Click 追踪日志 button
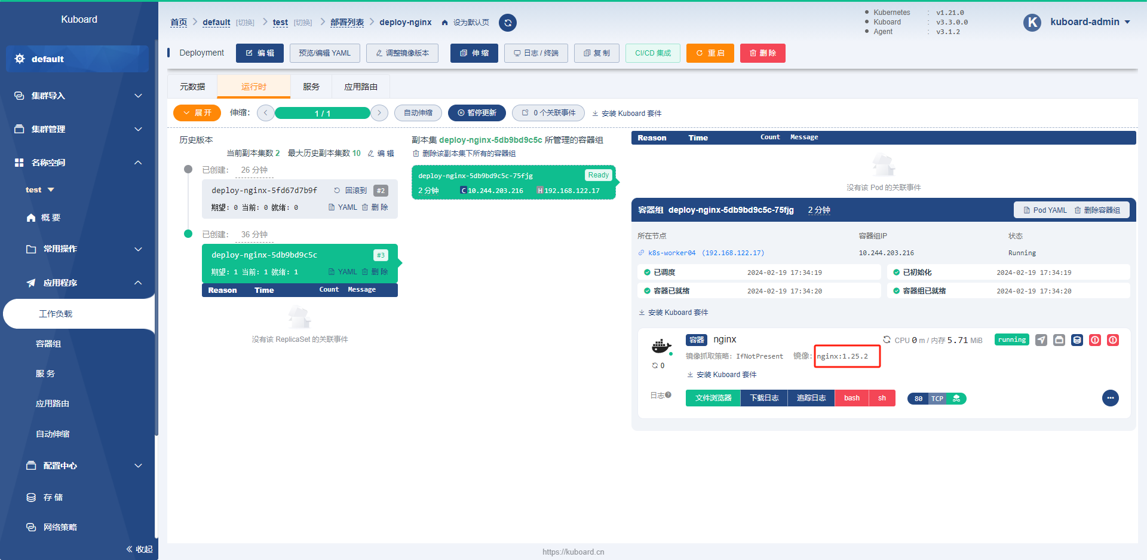Image resolution: width=1147 pixels, height=560 pixels. 811,398
